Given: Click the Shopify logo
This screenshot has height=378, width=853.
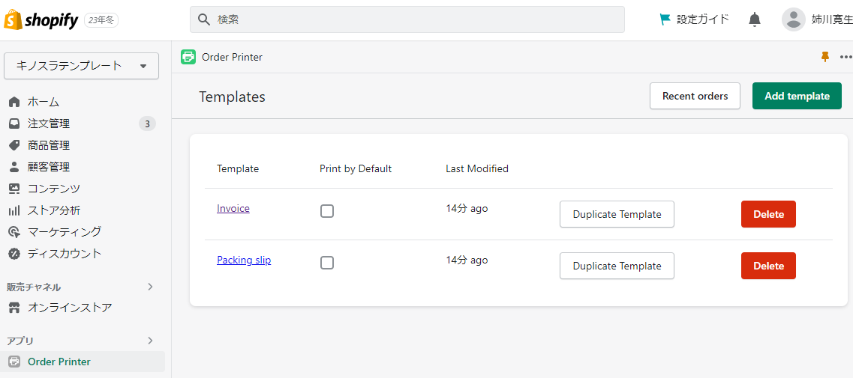Looking at the screenshot, I should pos(41,20).
